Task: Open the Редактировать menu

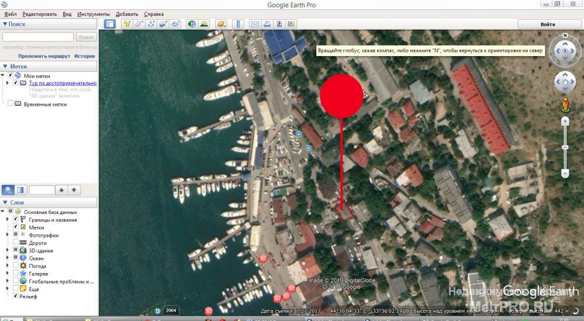Action: point(40,14)
